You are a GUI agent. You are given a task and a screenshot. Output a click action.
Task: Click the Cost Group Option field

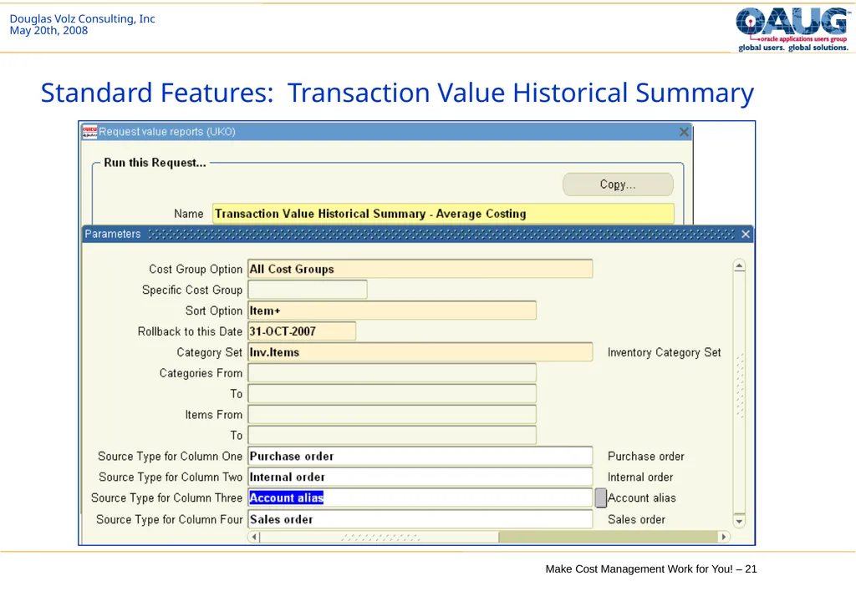coord(420,269)
